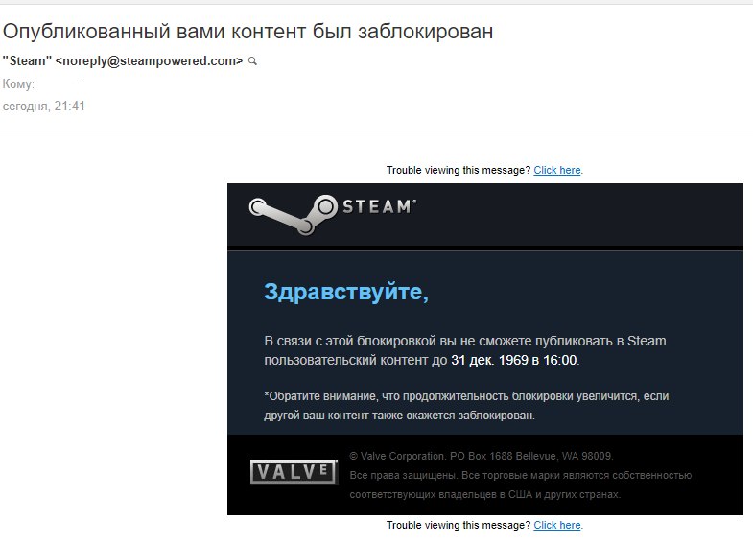
Task: Click the top 'Trouble viewing this message?' text
Action: point(459,170)
